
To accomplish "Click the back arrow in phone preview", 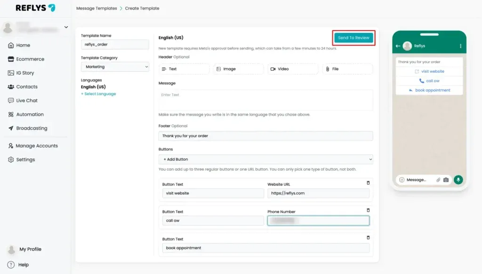I will 398,46.
